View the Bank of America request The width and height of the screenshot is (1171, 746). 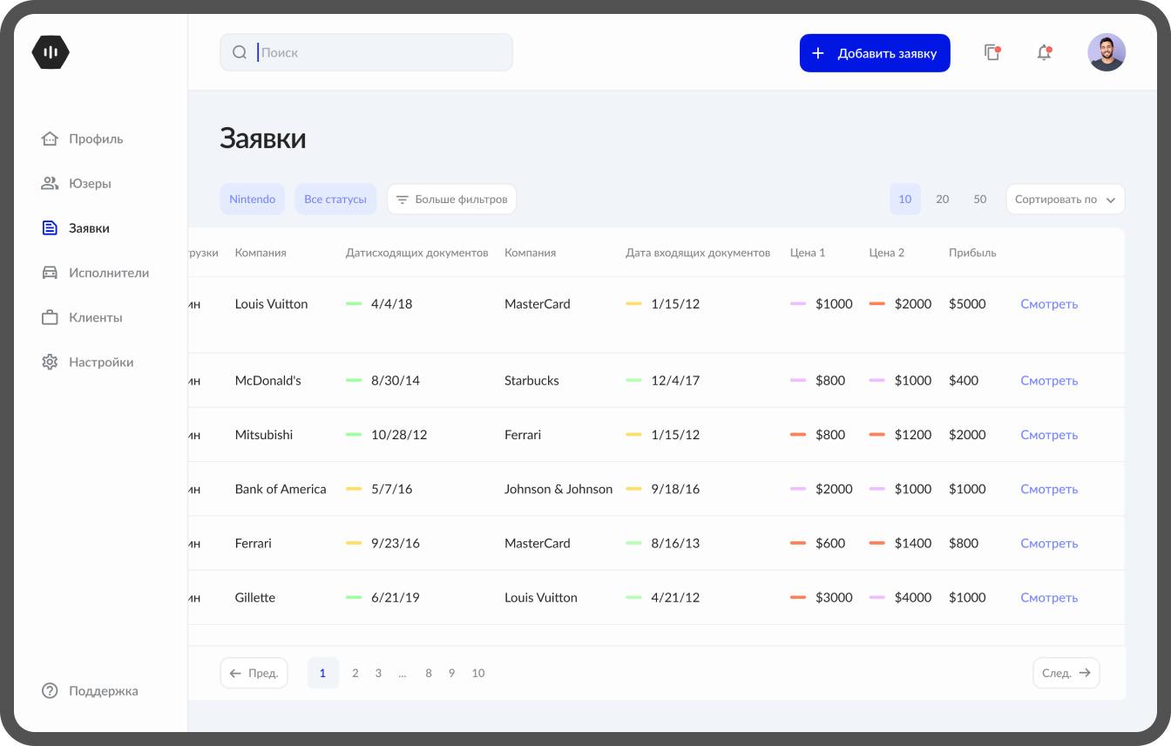coord(1049,489)
